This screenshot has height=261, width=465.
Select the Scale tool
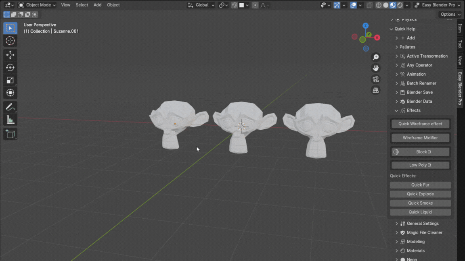click(10, 80)
